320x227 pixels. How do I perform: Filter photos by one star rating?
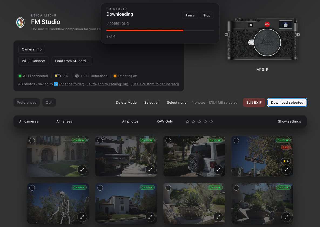coord(187,121)
